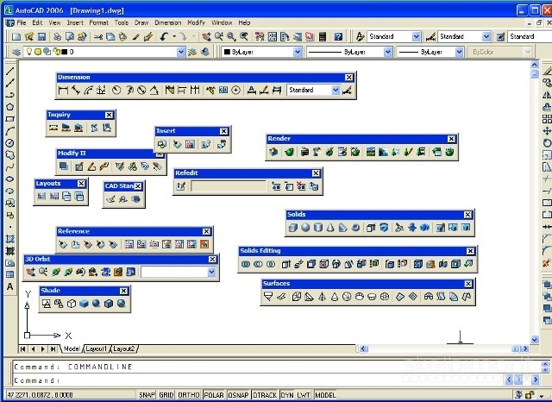Expand the Dimension style Standard dropdown
Viewport: 552px width, 402px height.
coord(336,90)
